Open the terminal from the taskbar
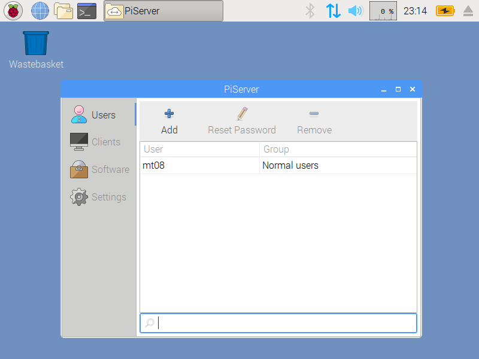This screenshot has width=479, height=359. pyautogui.click(x=86, y=11)
